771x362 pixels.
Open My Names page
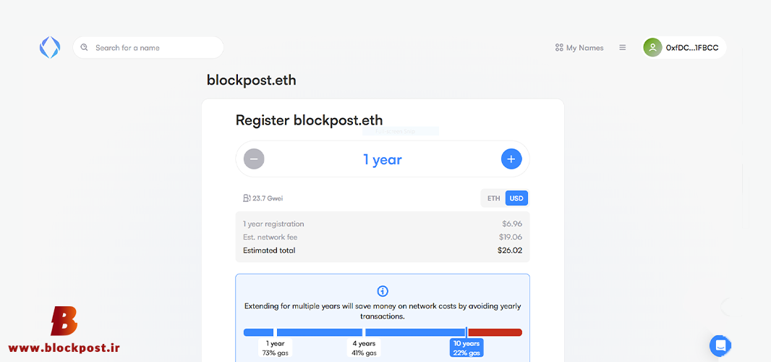[x=579, y=48]
